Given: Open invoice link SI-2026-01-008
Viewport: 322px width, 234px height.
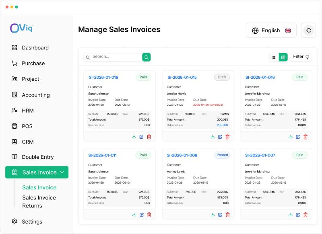Looking at the screenshot, I should (x=182, y=155).
